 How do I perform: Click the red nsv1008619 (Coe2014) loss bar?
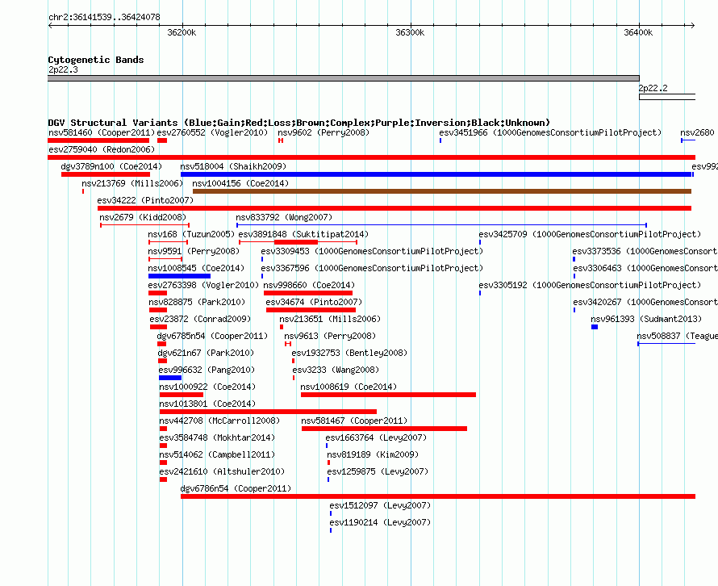[x=388, y=395]
